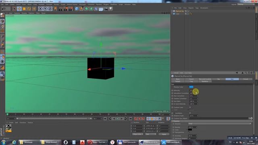The height and width of the screenshot is (145, 258).
Task: Switch the coordinate system icon
Action: (55, 9)
